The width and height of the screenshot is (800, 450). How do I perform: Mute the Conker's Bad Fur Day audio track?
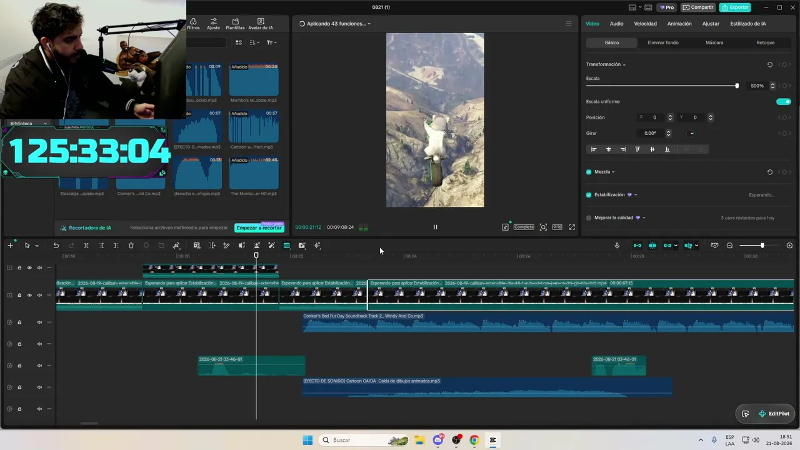pos(39,322)
